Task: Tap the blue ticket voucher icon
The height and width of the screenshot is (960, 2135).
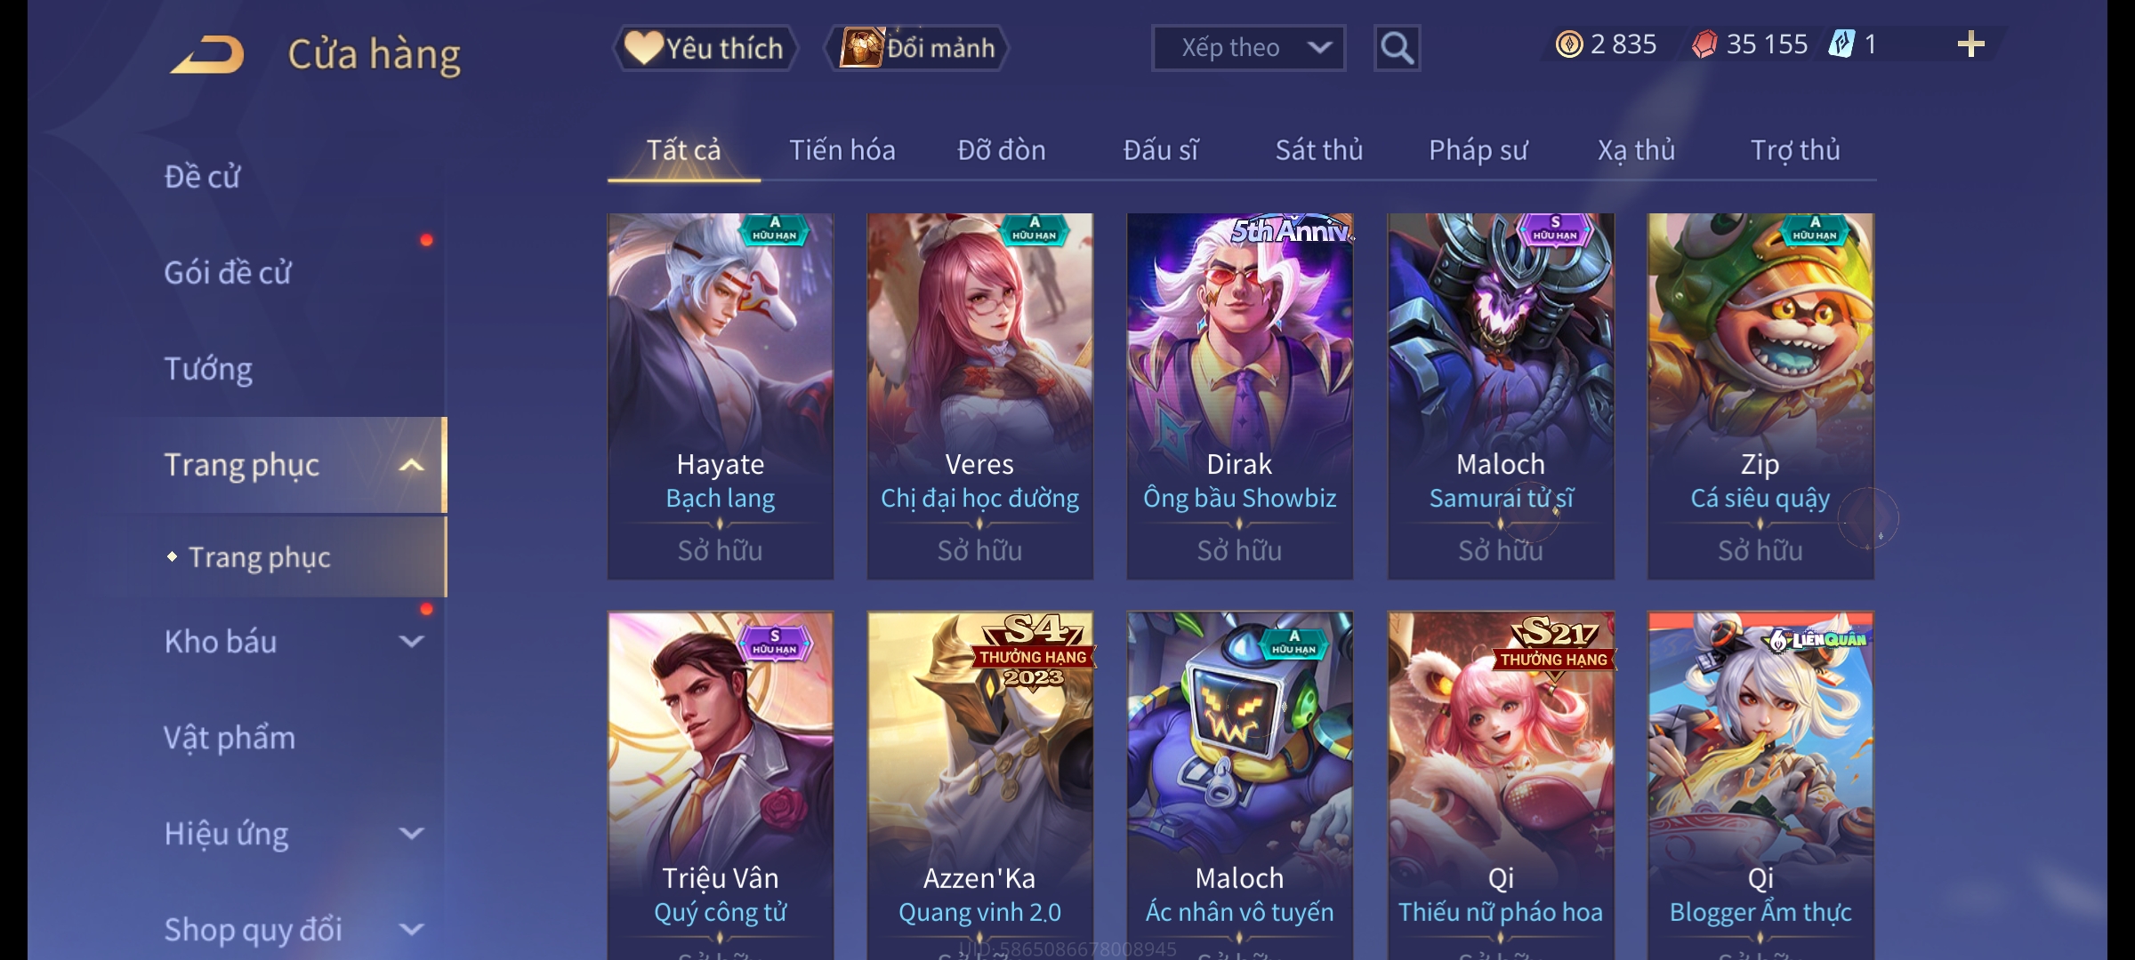Action: 1841,44
